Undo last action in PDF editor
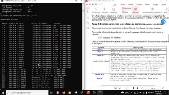The height and width of the screenshot is (95, 169). pyautogui.click(x=99, y=4)
